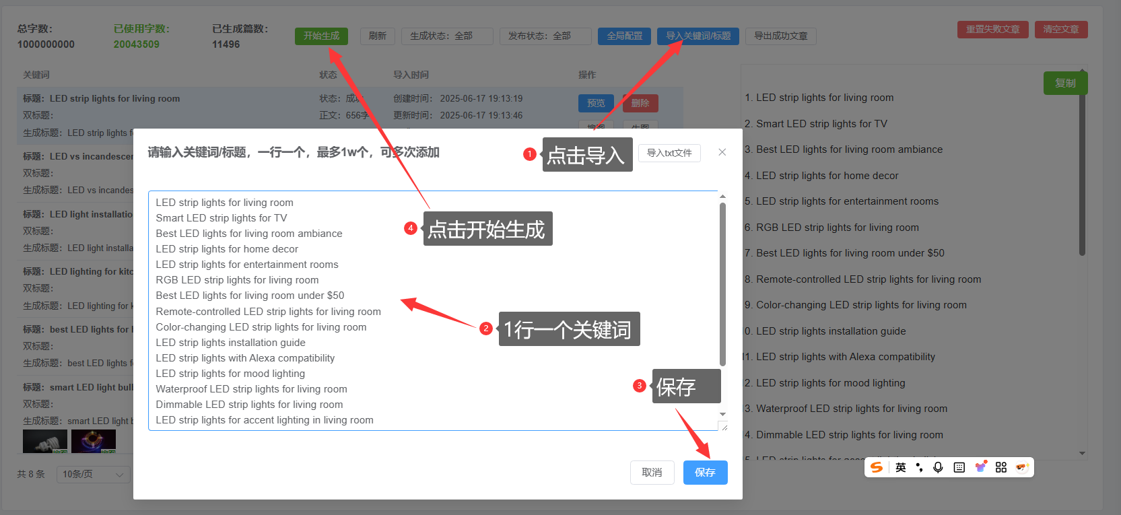Open the 发布状态 filter dropdown

(x=545, y=36)
